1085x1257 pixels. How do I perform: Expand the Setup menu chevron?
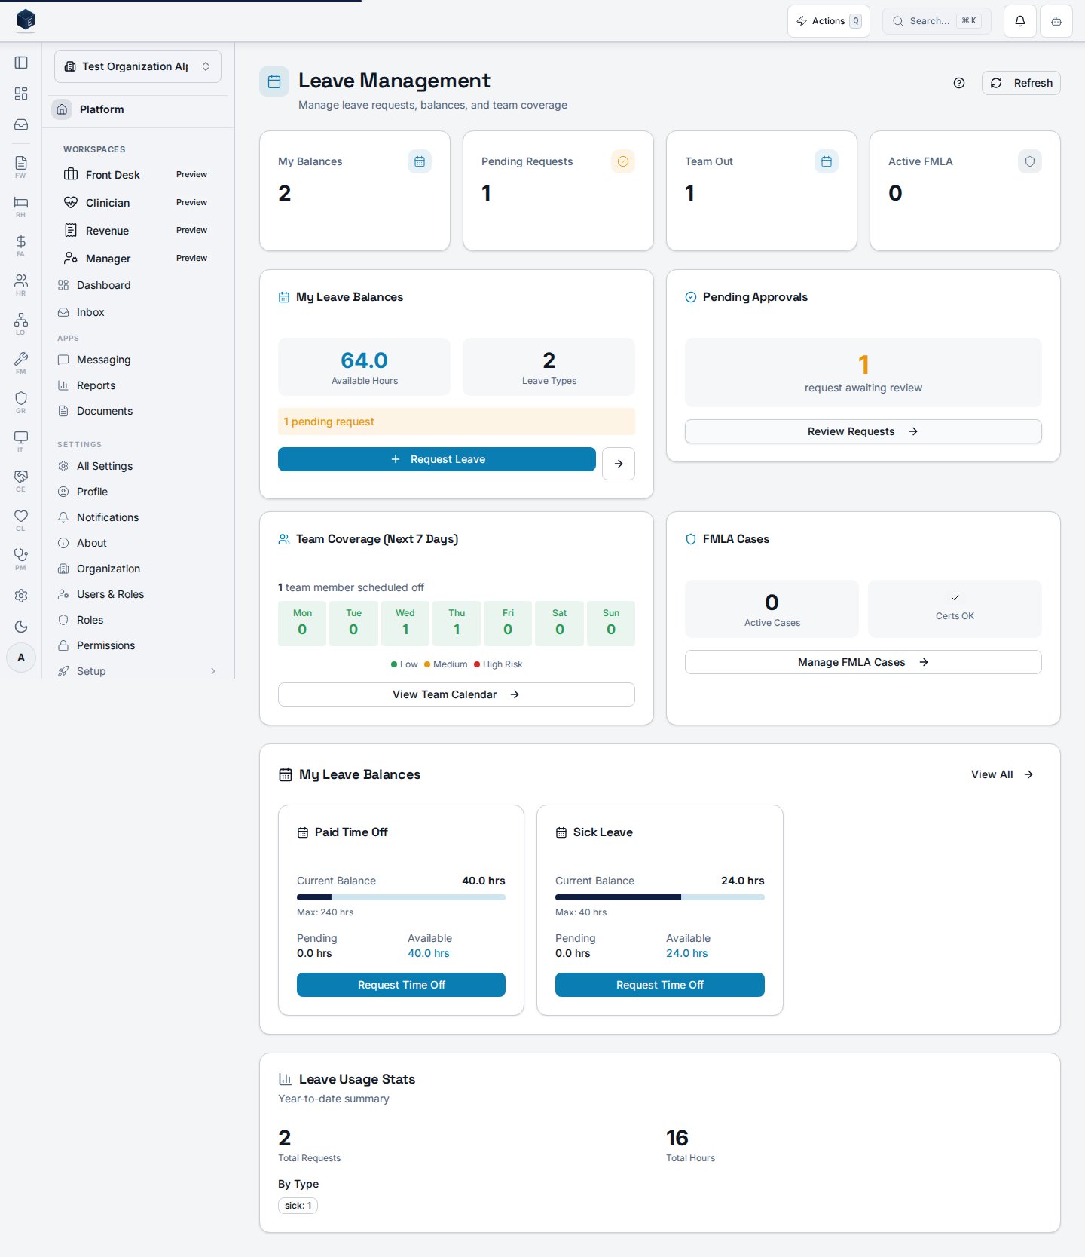(x=213, y=671)
